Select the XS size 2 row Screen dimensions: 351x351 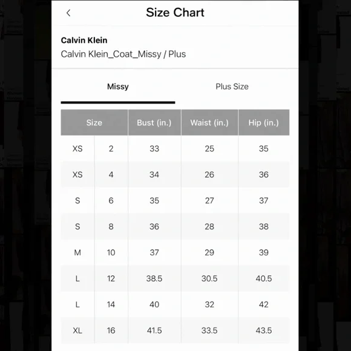click(175, 149)
